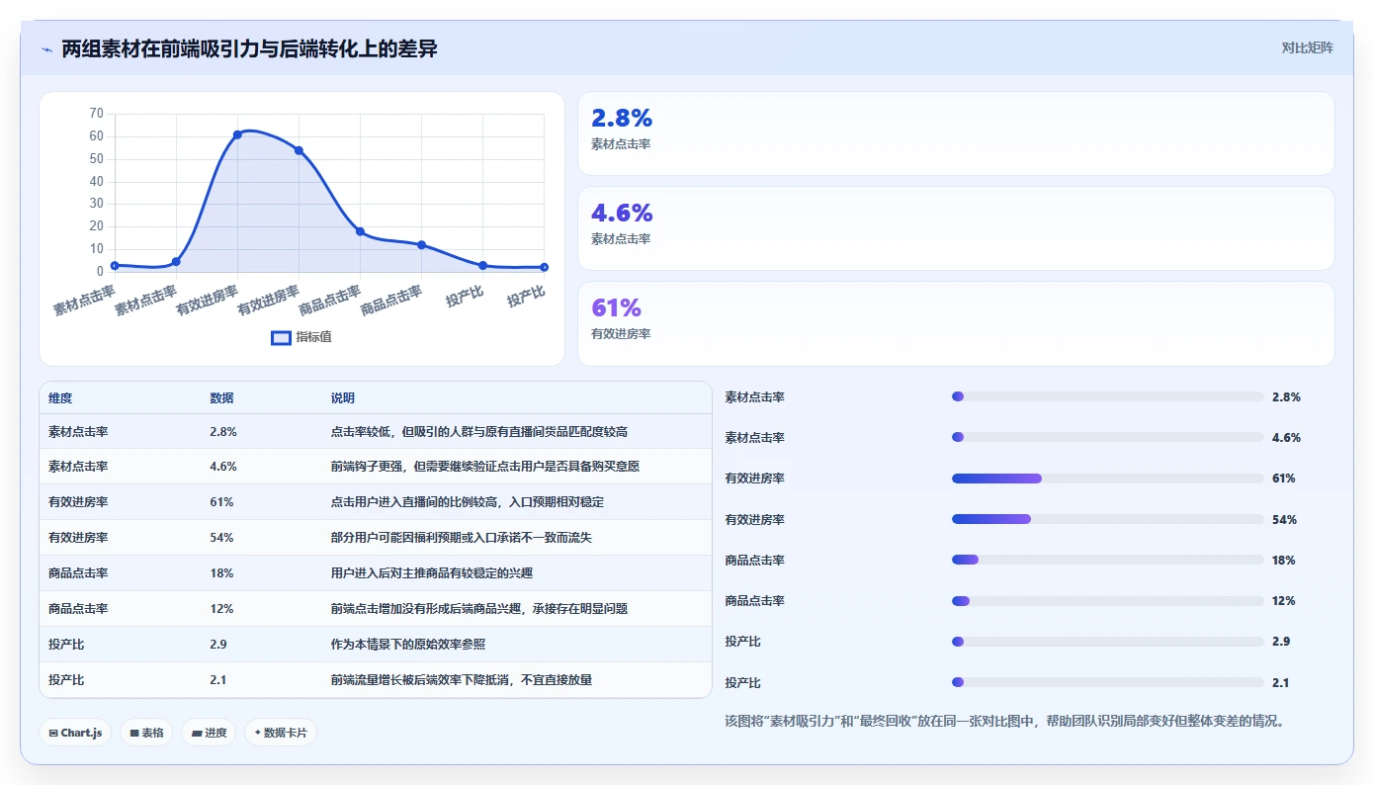Click the 有效进房率 54% progress bar
This screenshot has width=1374, height=785.
click(1107, 519)
